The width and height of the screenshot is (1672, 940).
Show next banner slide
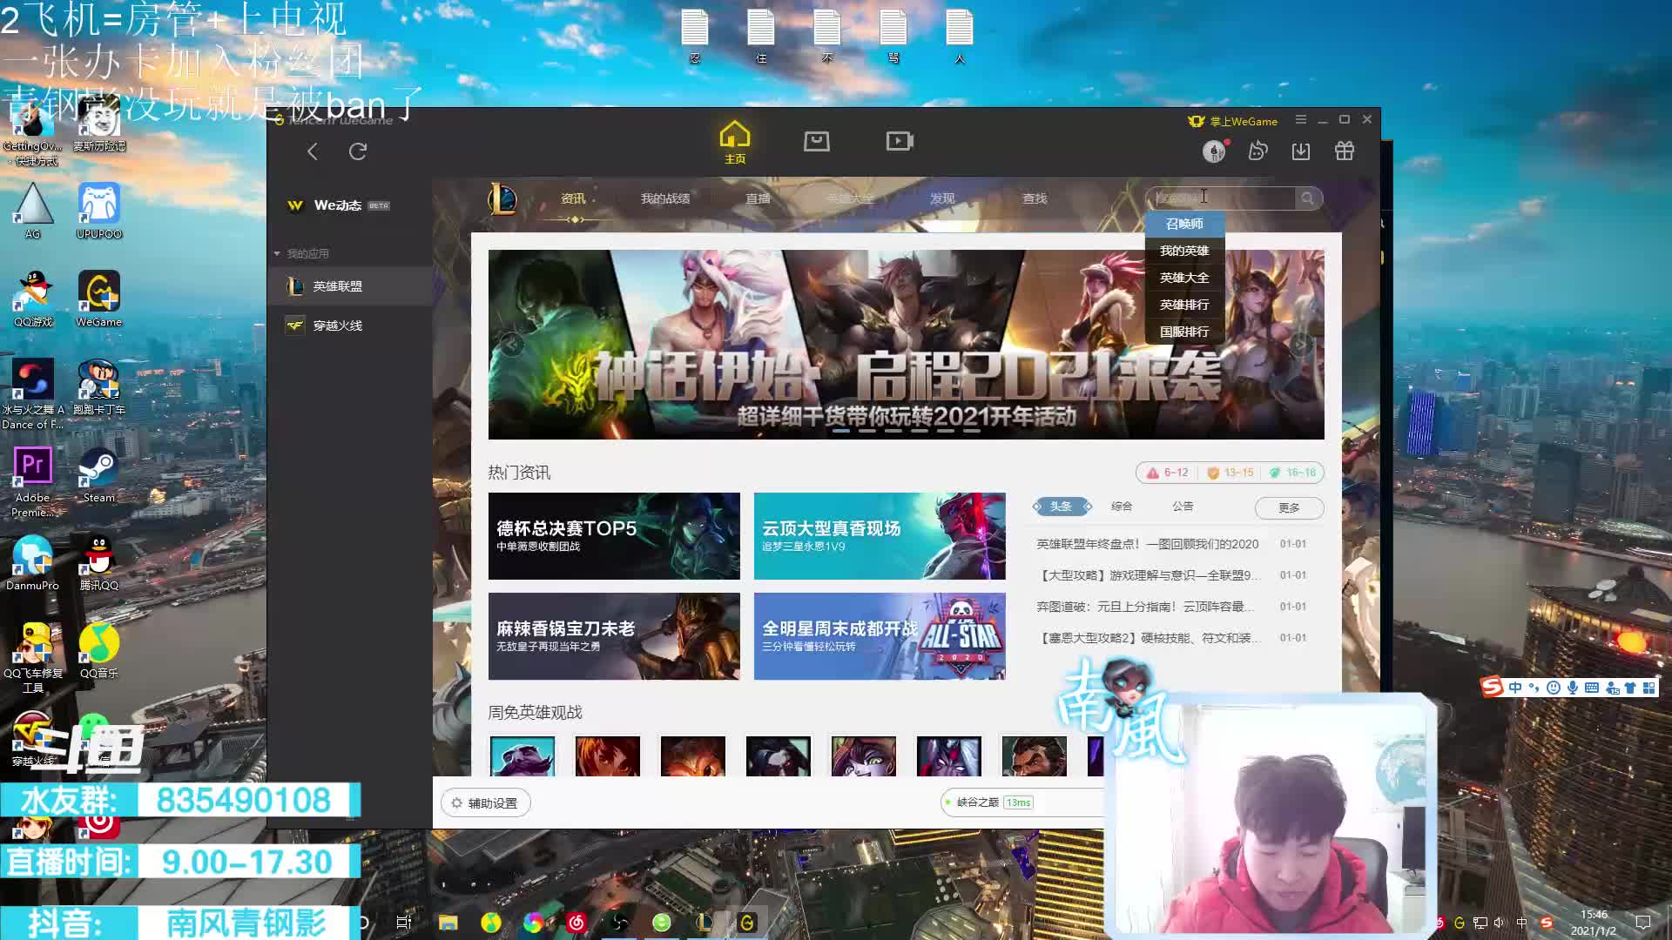(1300, 345)
